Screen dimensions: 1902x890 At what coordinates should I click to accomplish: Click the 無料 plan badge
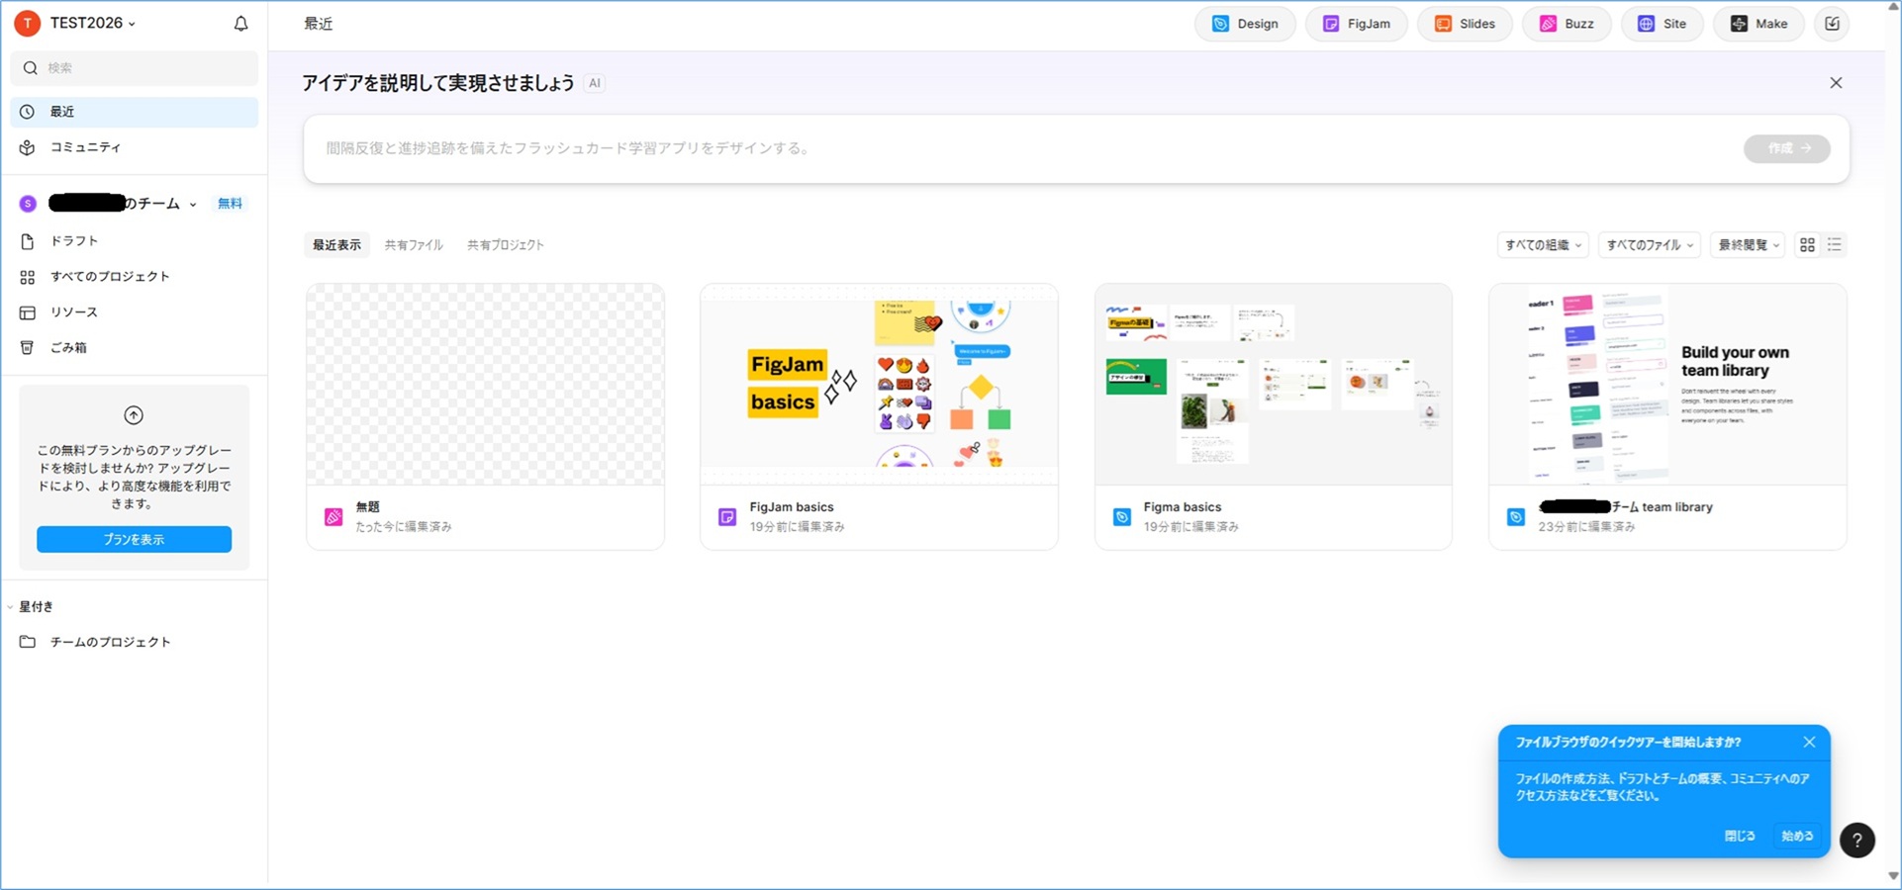230,204
